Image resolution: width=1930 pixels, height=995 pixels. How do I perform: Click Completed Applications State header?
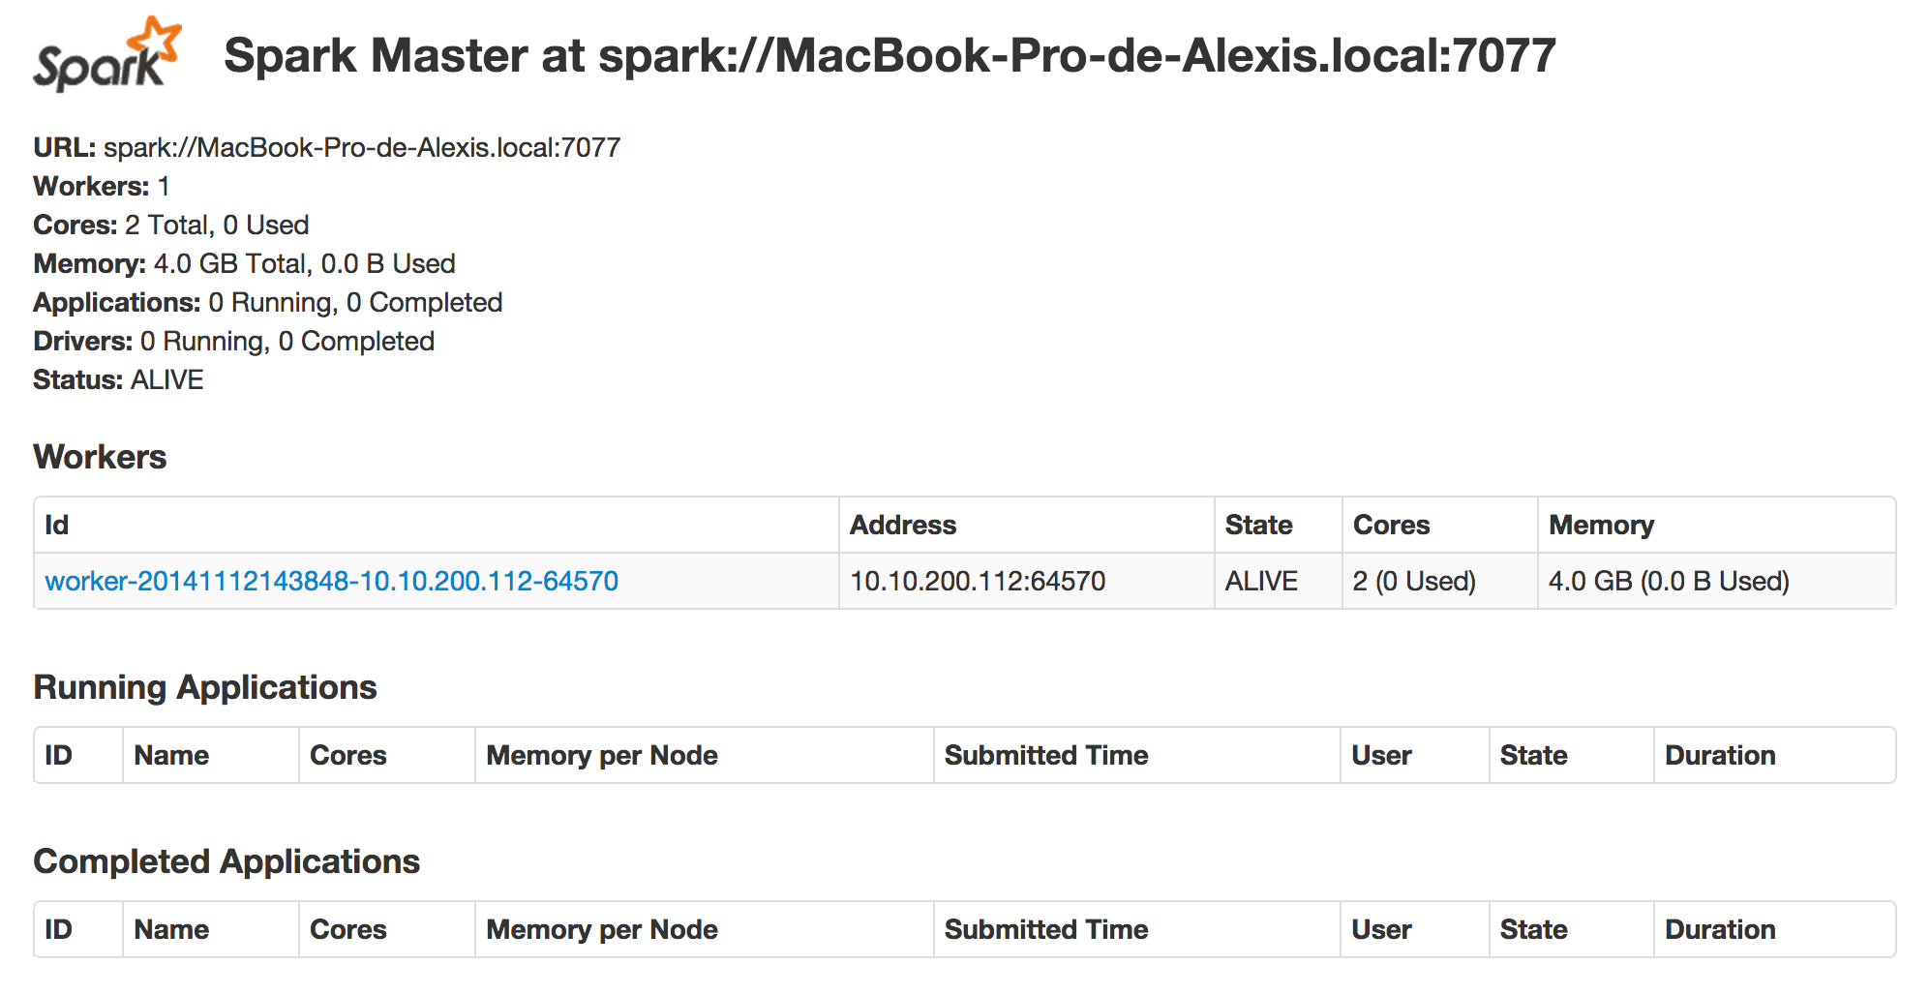pyautogui.click(x=1533, y=929)
